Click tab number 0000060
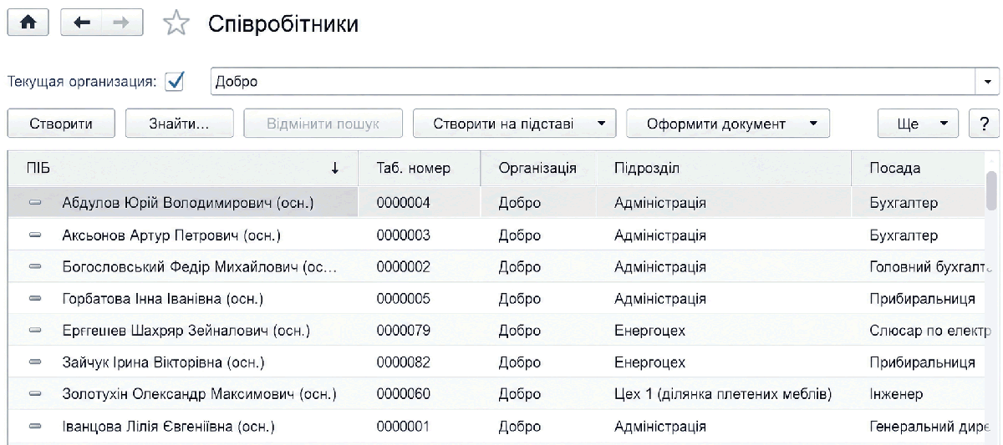The image size is (1003, 445). 404,395
